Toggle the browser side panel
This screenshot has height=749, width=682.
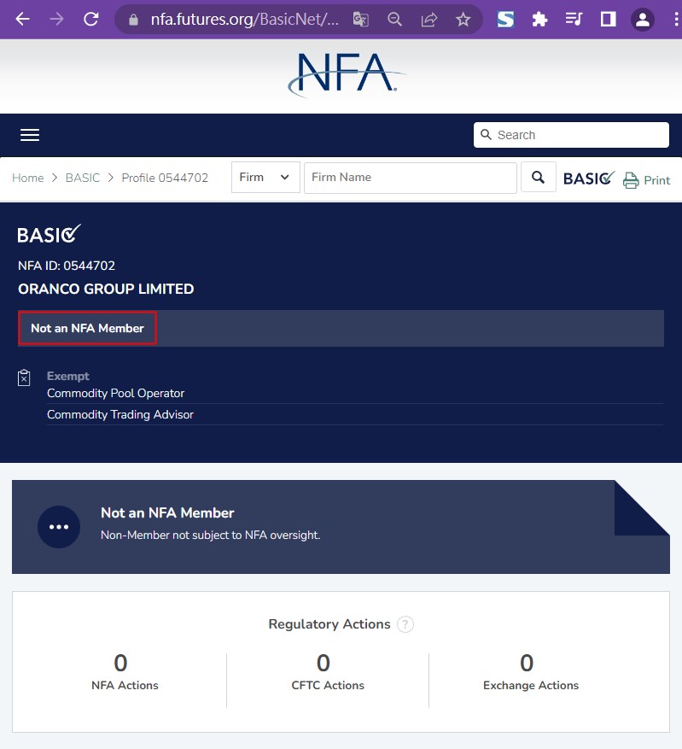(608, 19)
